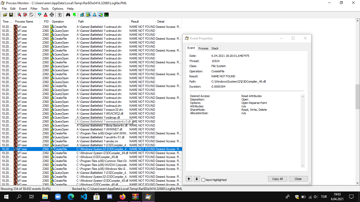
Task: Open the Filter menu in the menu bar
Action: [34, 9]
